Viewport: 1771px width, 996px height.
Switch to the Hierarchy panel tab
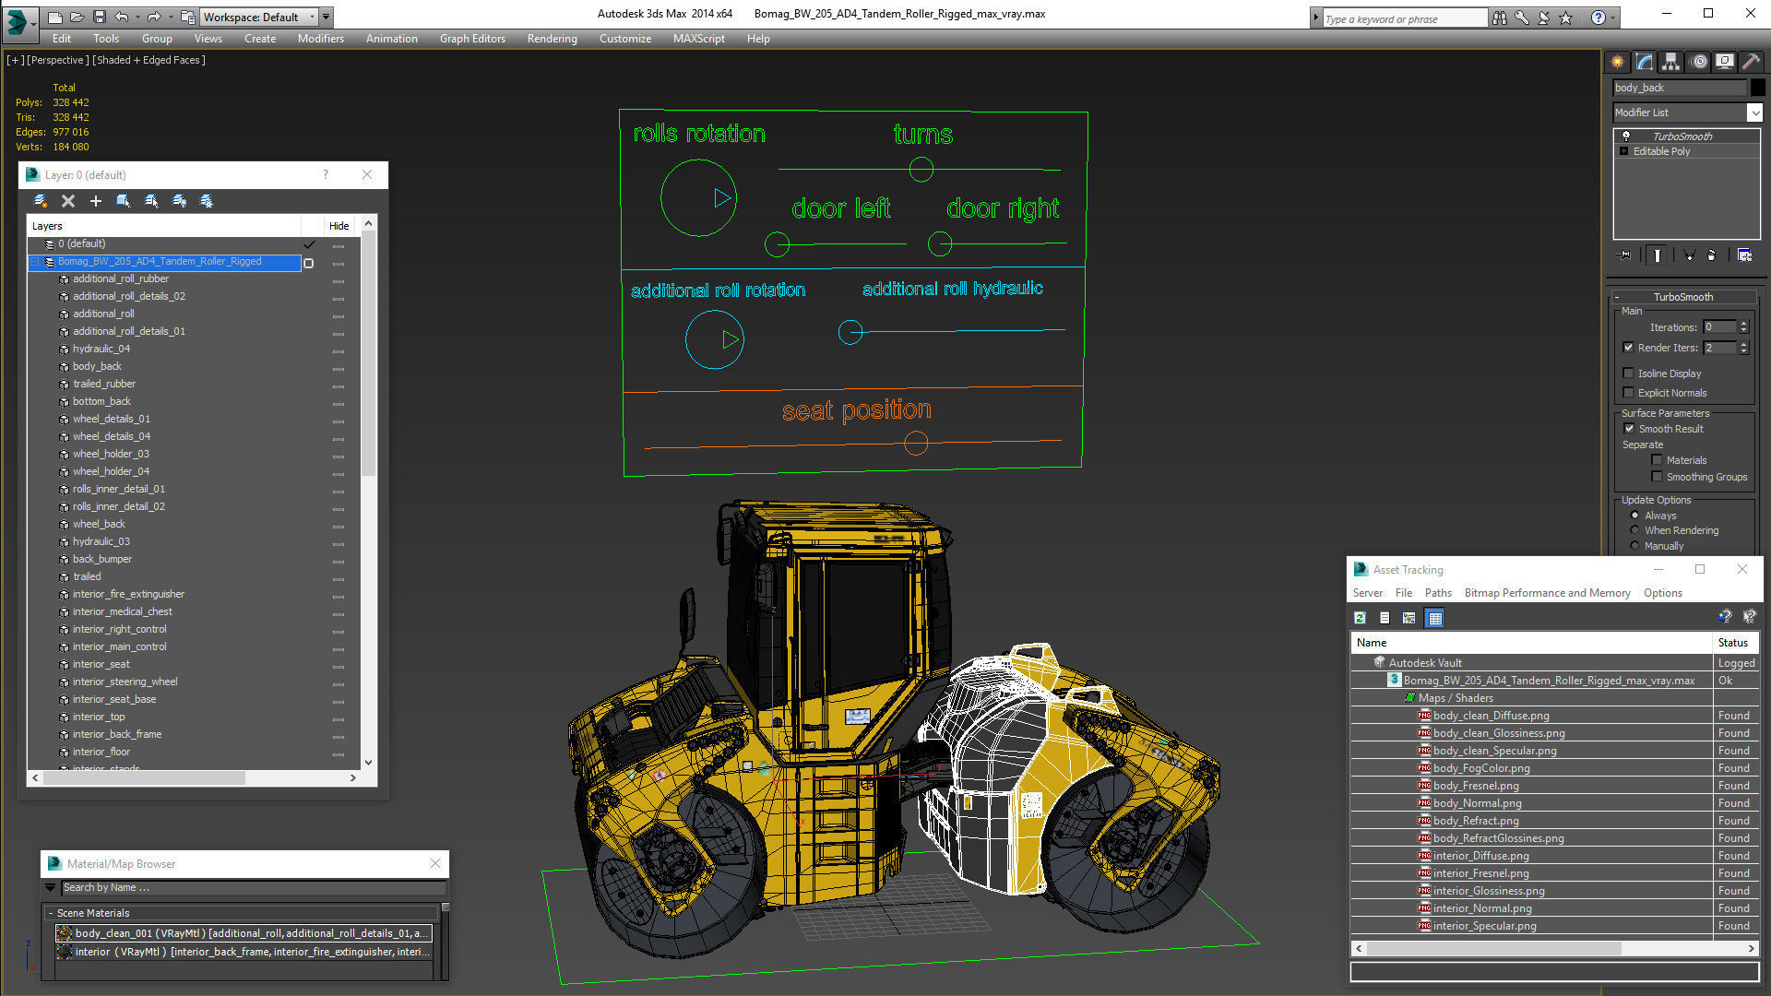[x=1670, y=62]
